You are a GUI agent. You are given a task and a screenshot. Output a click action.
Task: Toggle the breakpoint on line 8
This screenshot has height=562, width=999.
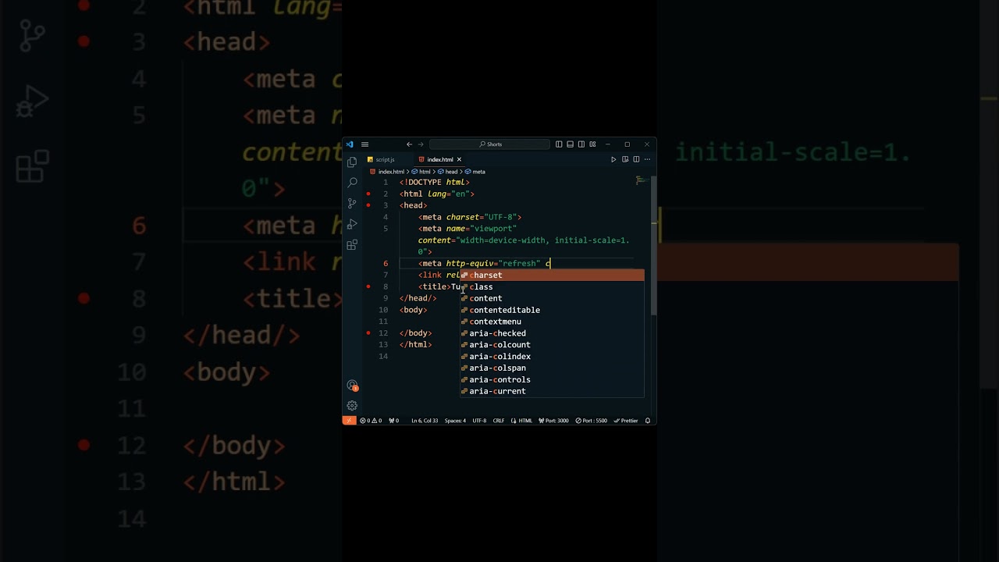(368, 286)
